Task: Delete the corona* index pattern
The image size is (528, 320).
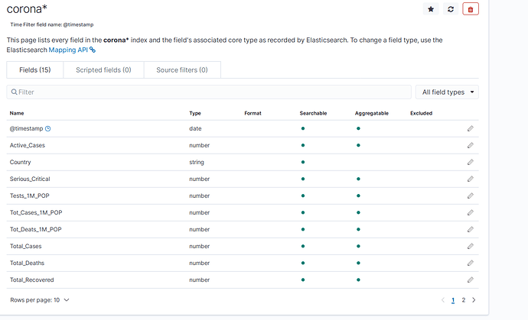Action: point(471,9)
